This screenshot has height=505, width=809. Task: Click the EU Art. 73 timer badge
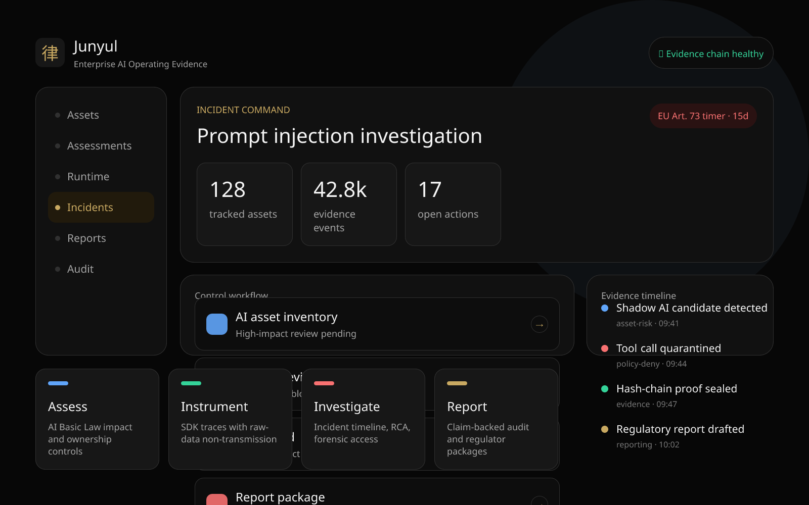click(x=703, y=116)
